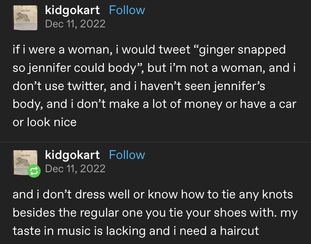Open the first post's Dec 11, 2022 timestamp

(75, 24)
